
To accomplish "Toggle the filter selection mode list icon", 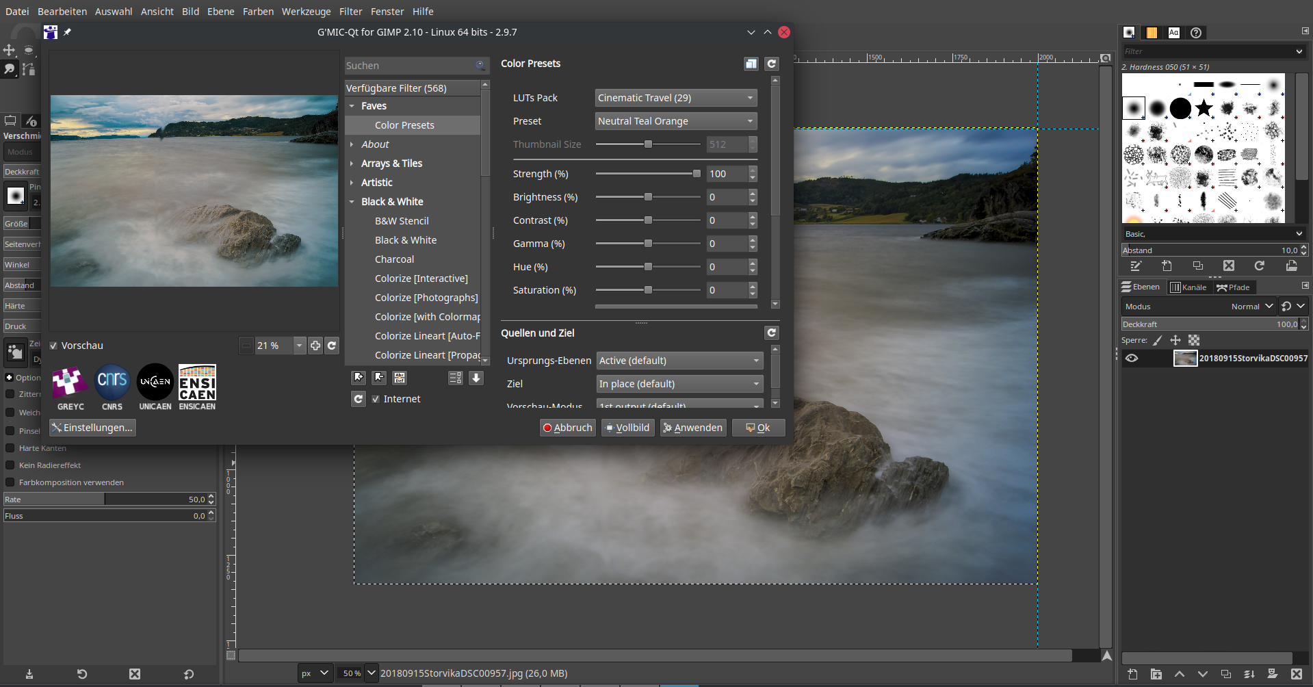I will [455, 378].
